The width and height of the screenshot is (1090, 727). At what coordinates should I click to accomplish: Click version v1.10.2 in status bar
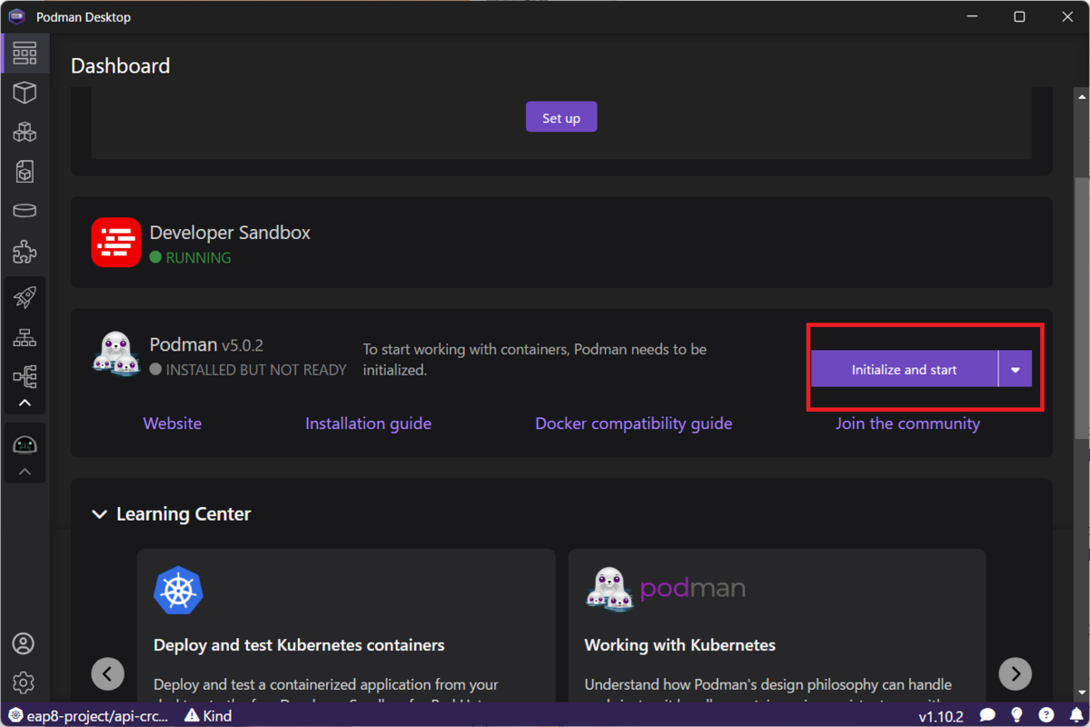click(941, 716)
